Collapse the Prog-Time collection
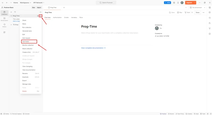The height and width of the screenshot is (115, 212). tap(11, 16)
